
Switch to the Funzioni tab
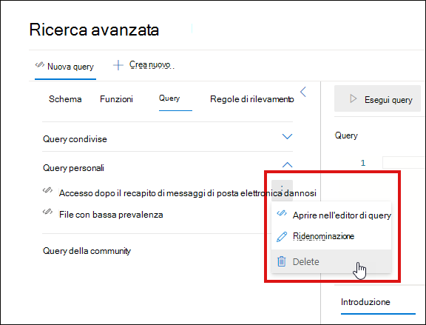tap(116, 99)
